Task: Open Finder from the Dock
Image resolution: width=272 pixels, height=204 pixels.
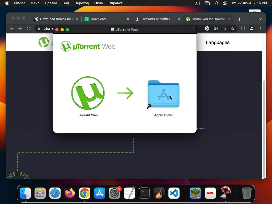Action: click(25, 193)
